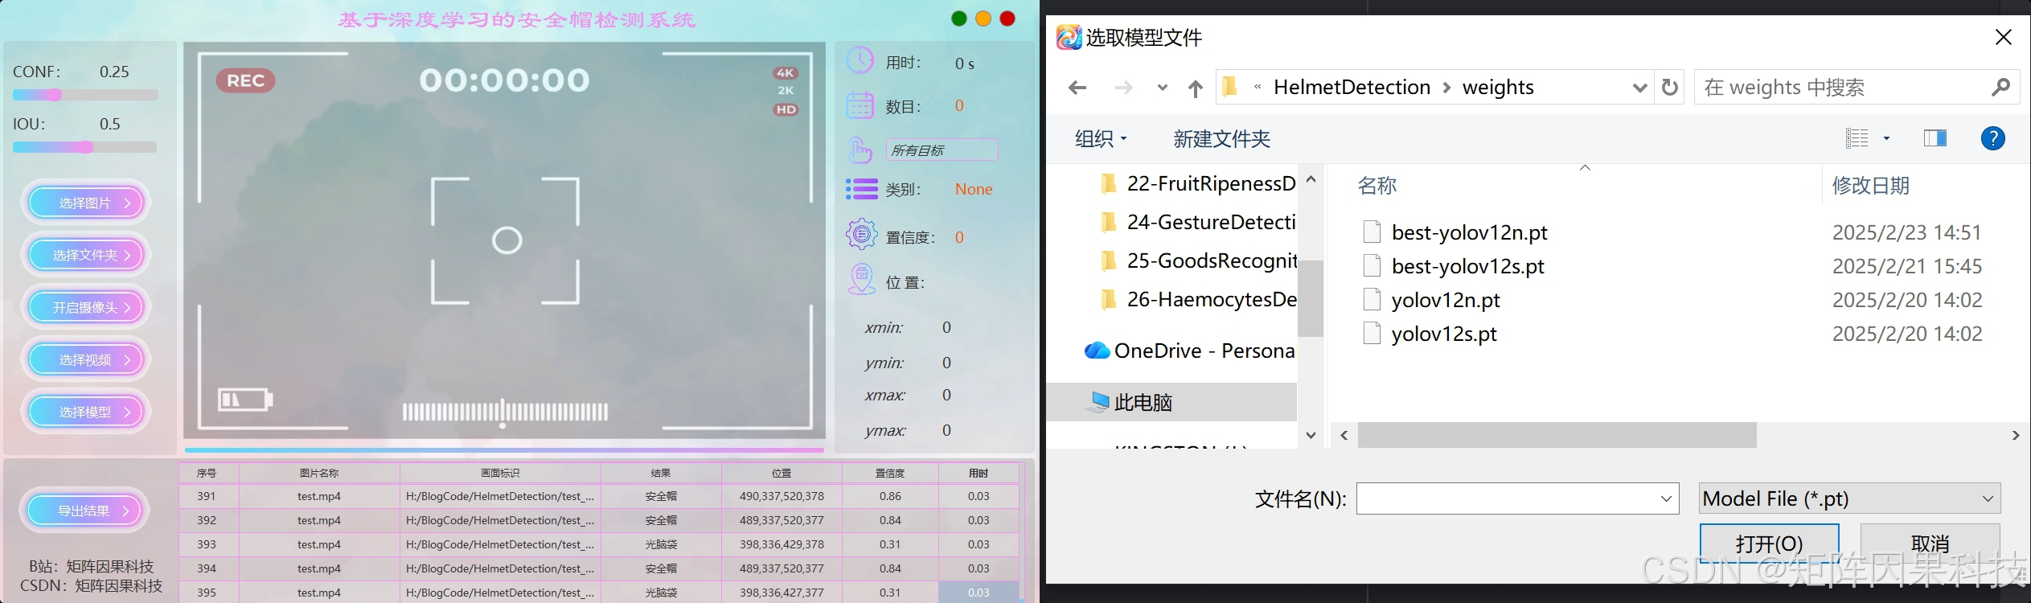Click the 开启摄像头 button

(x=86, y=307)
